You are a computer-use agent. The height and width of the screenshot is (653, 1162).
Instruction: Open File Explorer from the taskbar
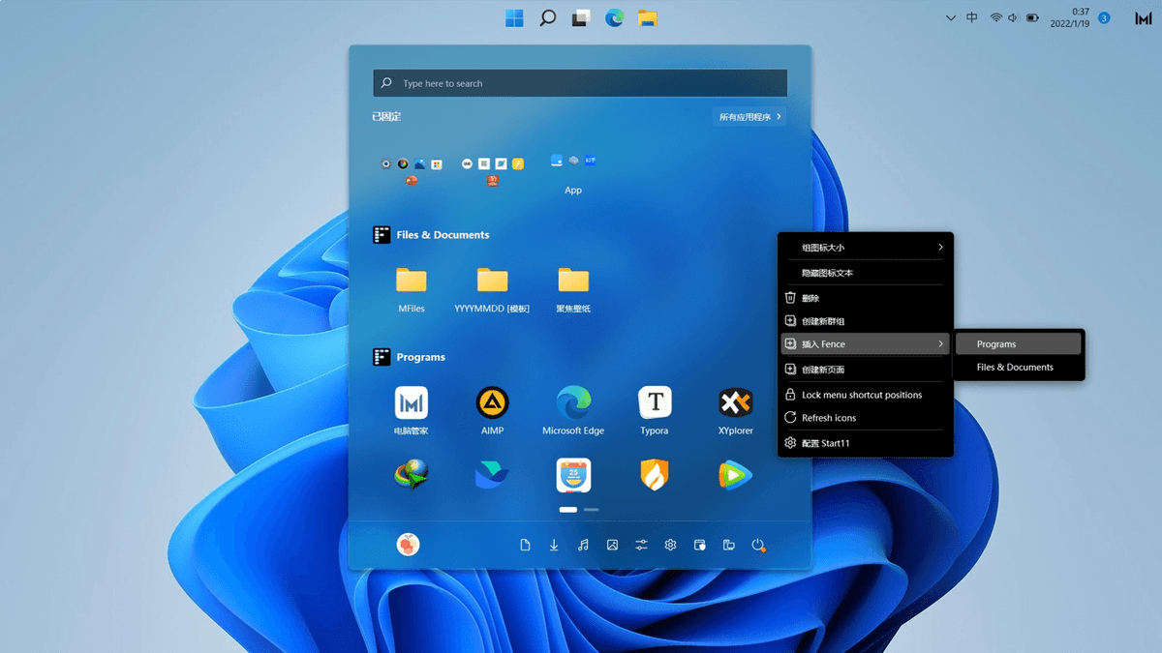pyautogui.click(x=647, y=17)
